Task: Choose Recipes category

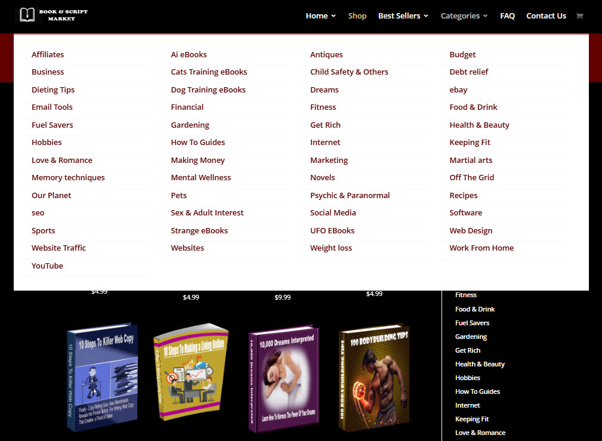Action: tap(464, 195)
